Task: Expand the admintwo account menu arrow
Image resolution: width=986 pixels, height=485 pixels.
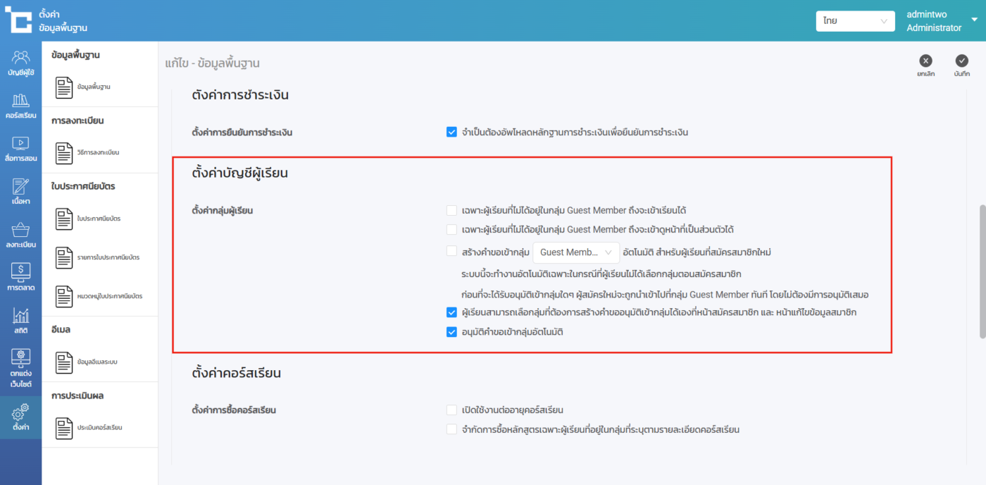Action: tap(975, 20)
